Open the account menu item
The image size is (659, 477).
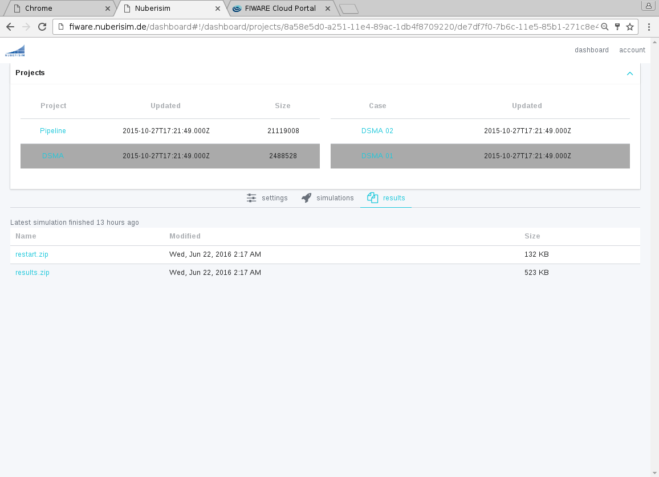pyautogui.click(x=632, y=50)
